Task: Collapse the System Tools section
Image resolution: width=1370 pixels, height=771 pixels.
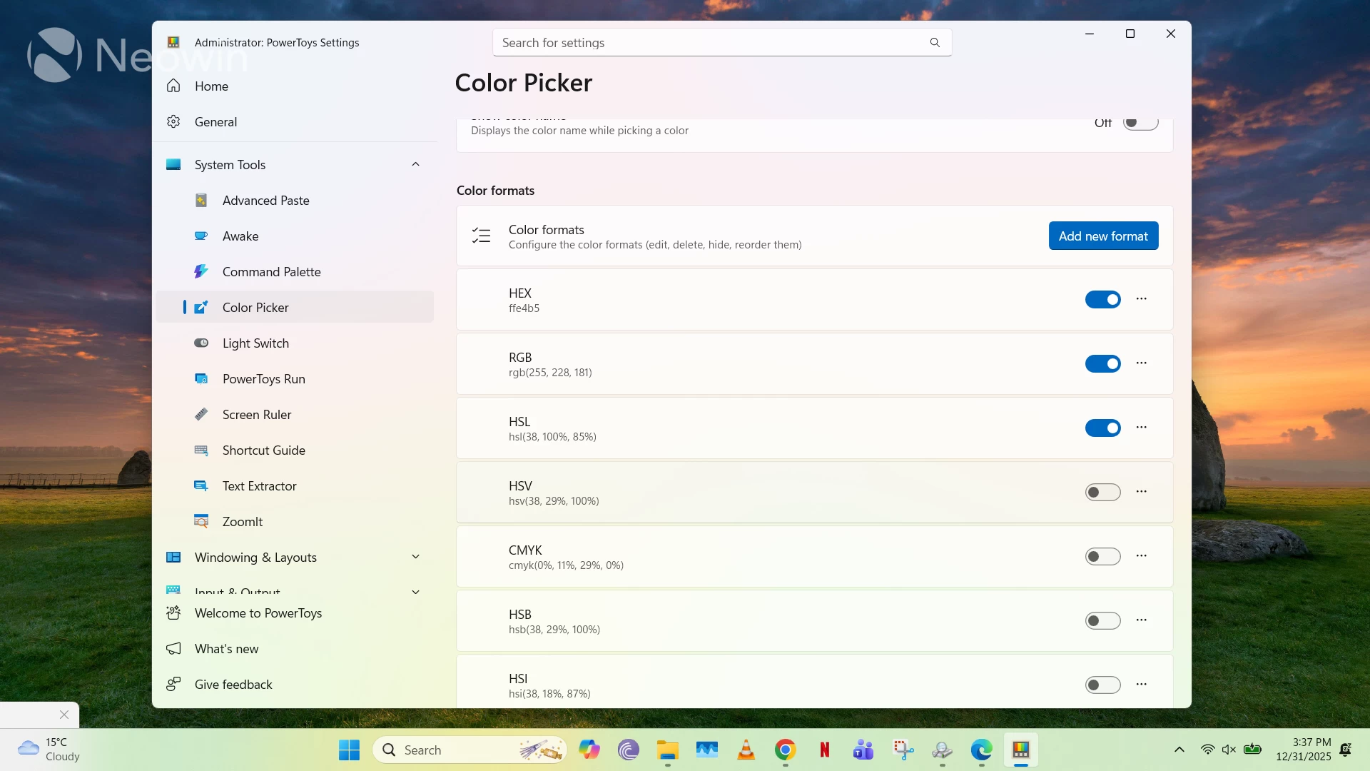Action: (415, 165)
